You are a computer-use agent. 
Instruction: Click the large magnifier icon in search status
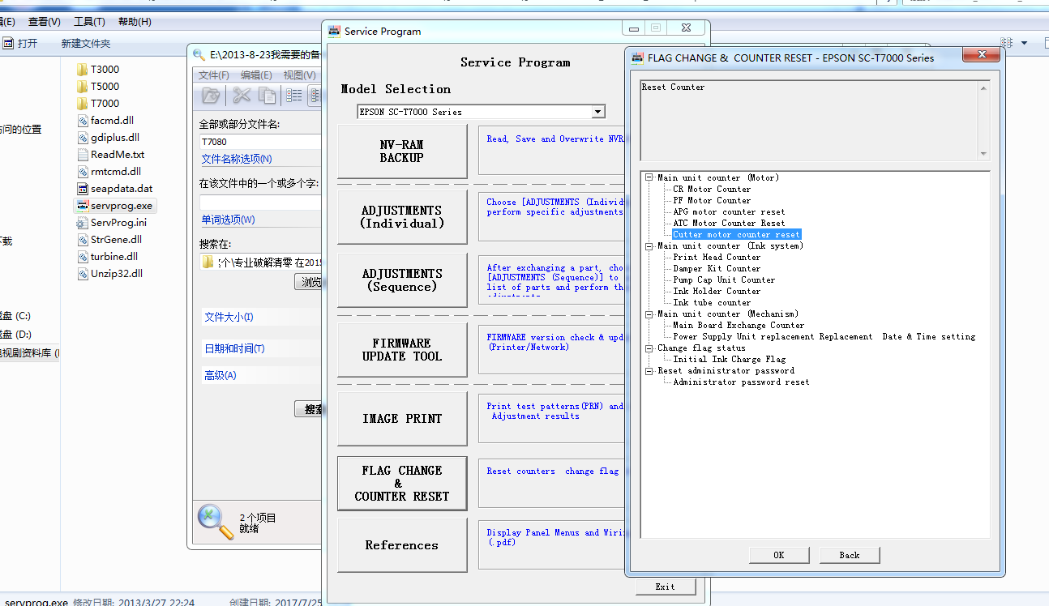coord(215,522)
